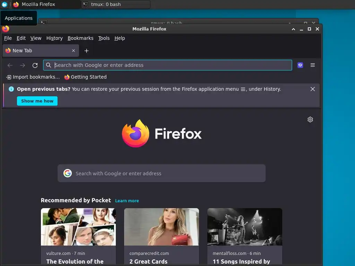Click The Evolution of the headline
Image resolution: width=355 pixels, height=266 pixels.
tap(75, 262)
